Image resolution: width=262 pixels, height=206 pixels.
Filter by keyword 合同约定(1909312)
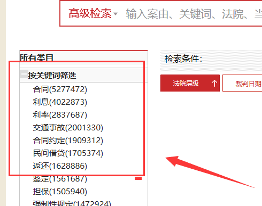click(68, 140)
